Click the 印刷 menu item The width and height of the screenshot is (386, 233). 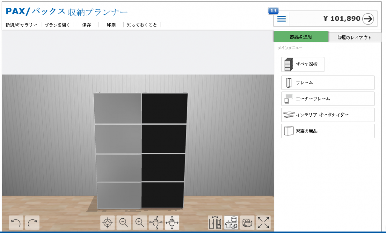[111, 25]
